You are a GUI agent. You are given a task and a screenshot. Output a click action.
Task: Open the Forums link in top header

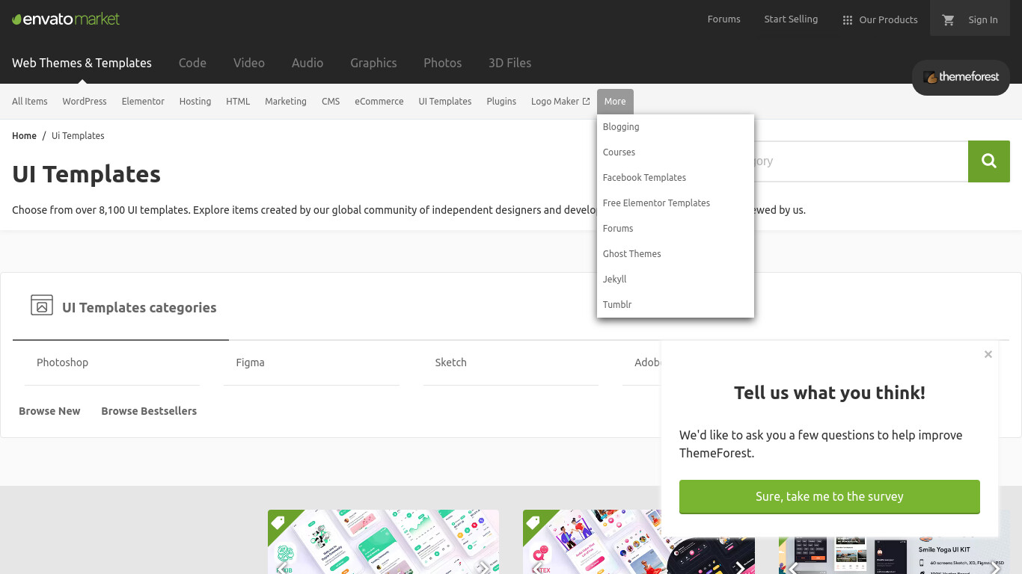click(723, 19)
